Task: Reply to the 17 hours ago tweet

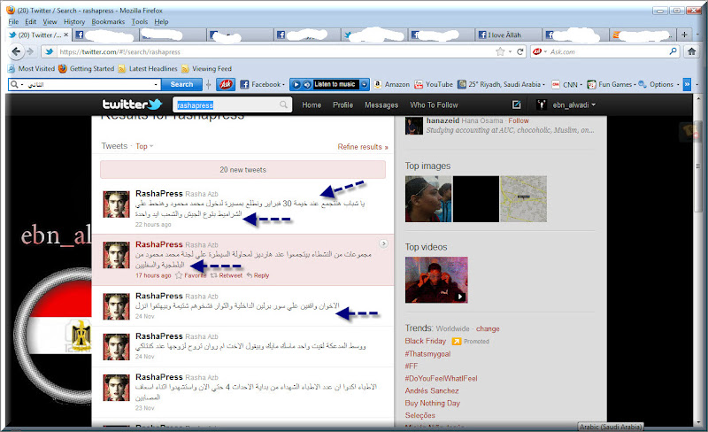Action: tap(258, 275)
